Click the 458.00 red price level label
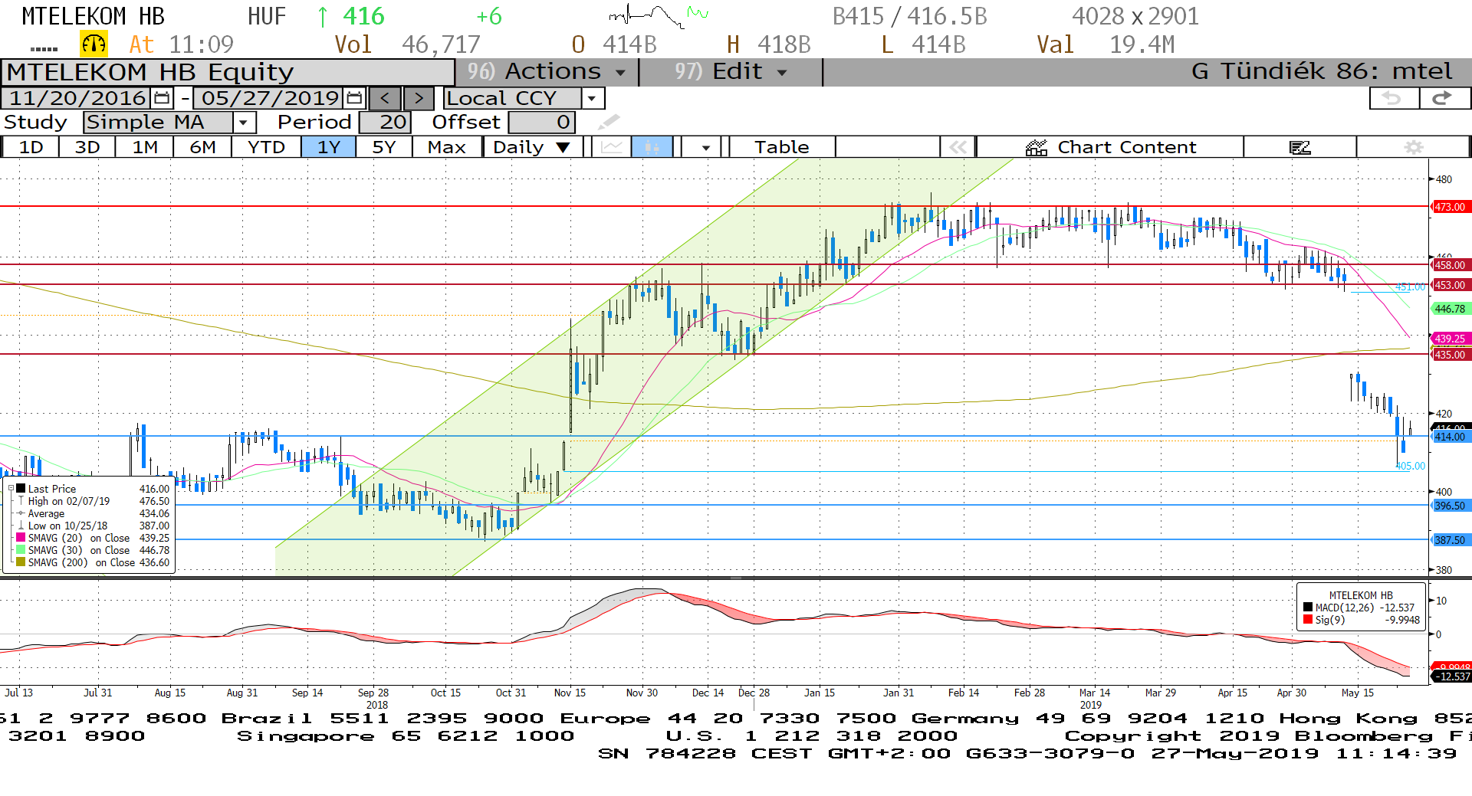Image resolution: width=1472 pixels, height=796 pixels. point(1450,265)
